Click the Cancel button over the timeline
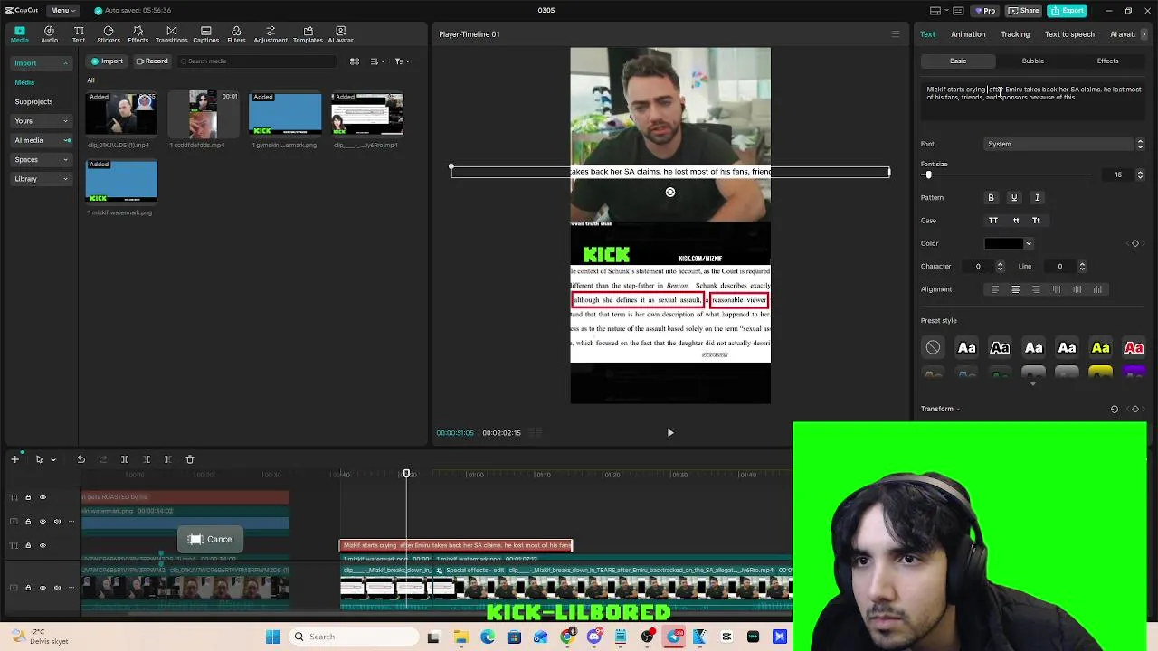Screen dimensions: 1158x651 211,540
